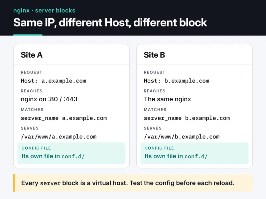Click the path '/var/www/b.example.com'
266x199 pixels.
(182, 137)
